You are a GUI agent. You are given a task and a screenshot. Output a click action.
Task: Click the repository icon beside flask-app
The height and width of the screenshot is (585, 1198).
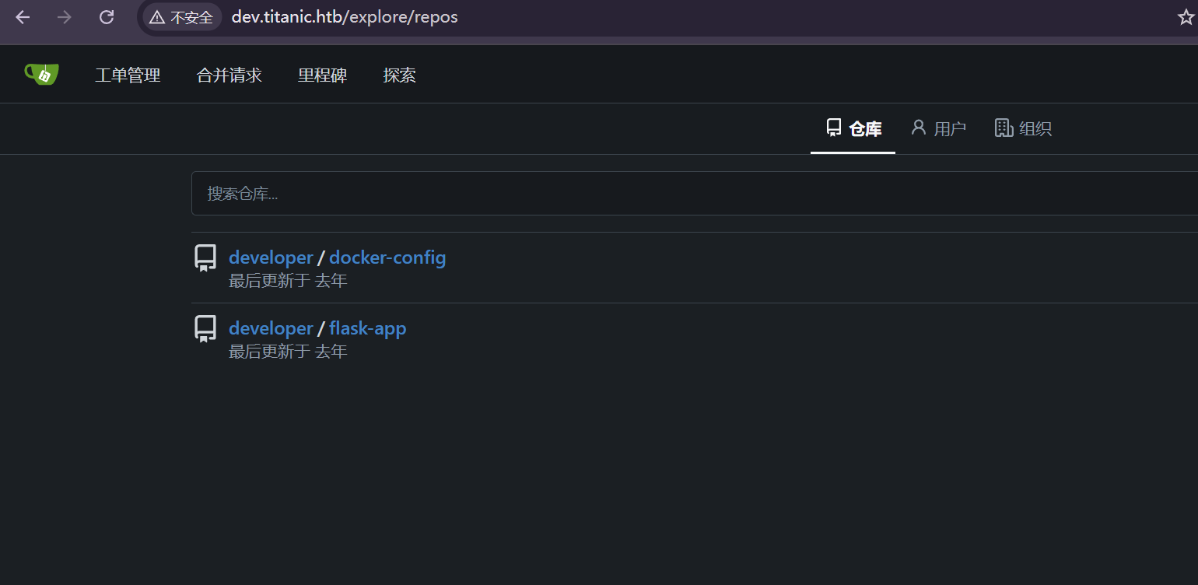click(x=205, y=328)
